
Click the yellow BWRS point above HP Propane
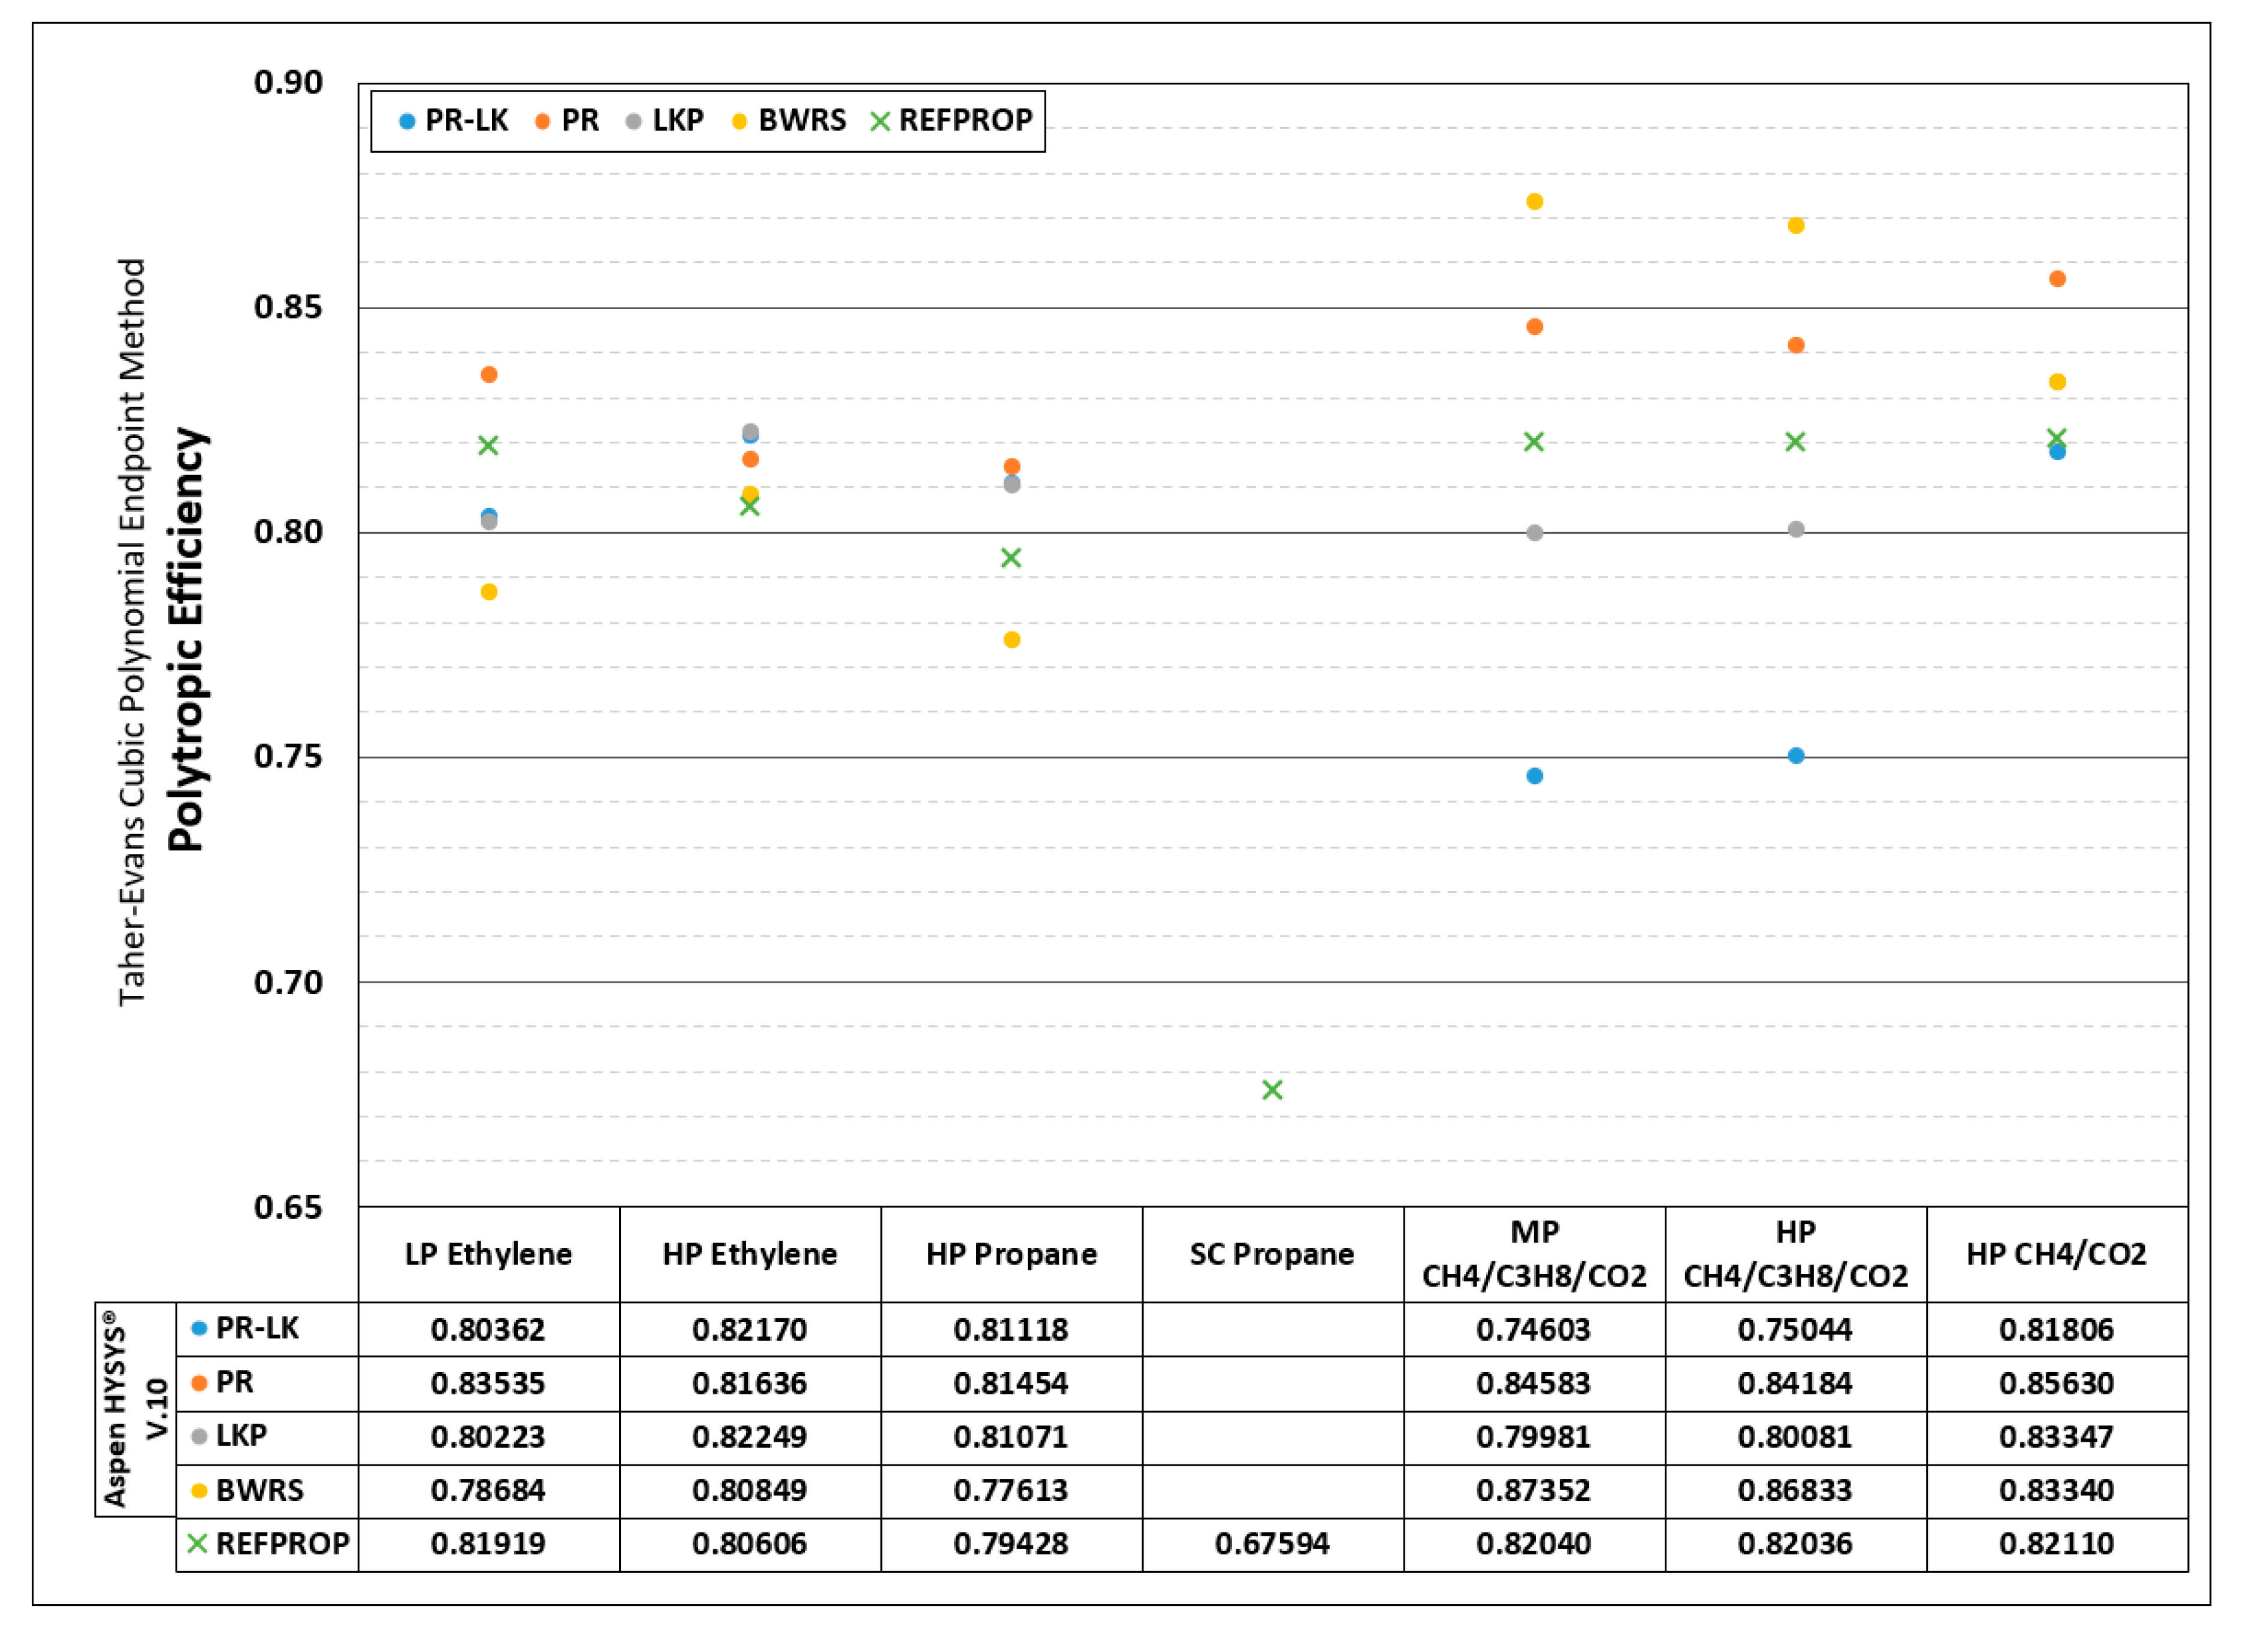[x=1011, y=640]
